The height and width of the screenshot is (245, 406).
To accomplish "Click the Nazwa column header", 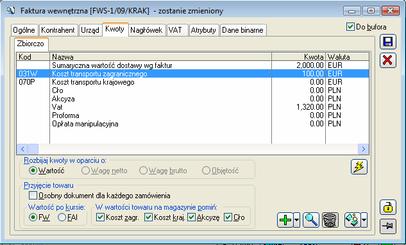I will click(160, 56).
